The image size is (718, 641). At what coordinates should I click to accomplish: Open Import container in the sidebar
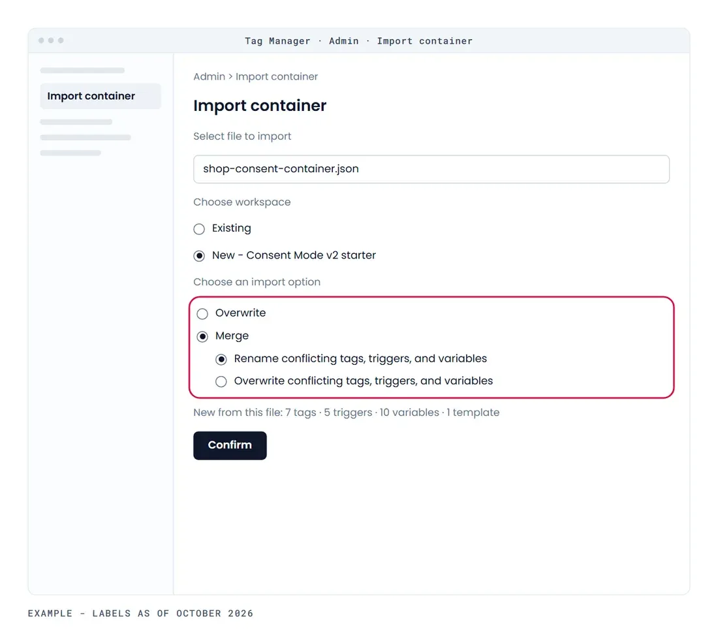tap(101, 96)
